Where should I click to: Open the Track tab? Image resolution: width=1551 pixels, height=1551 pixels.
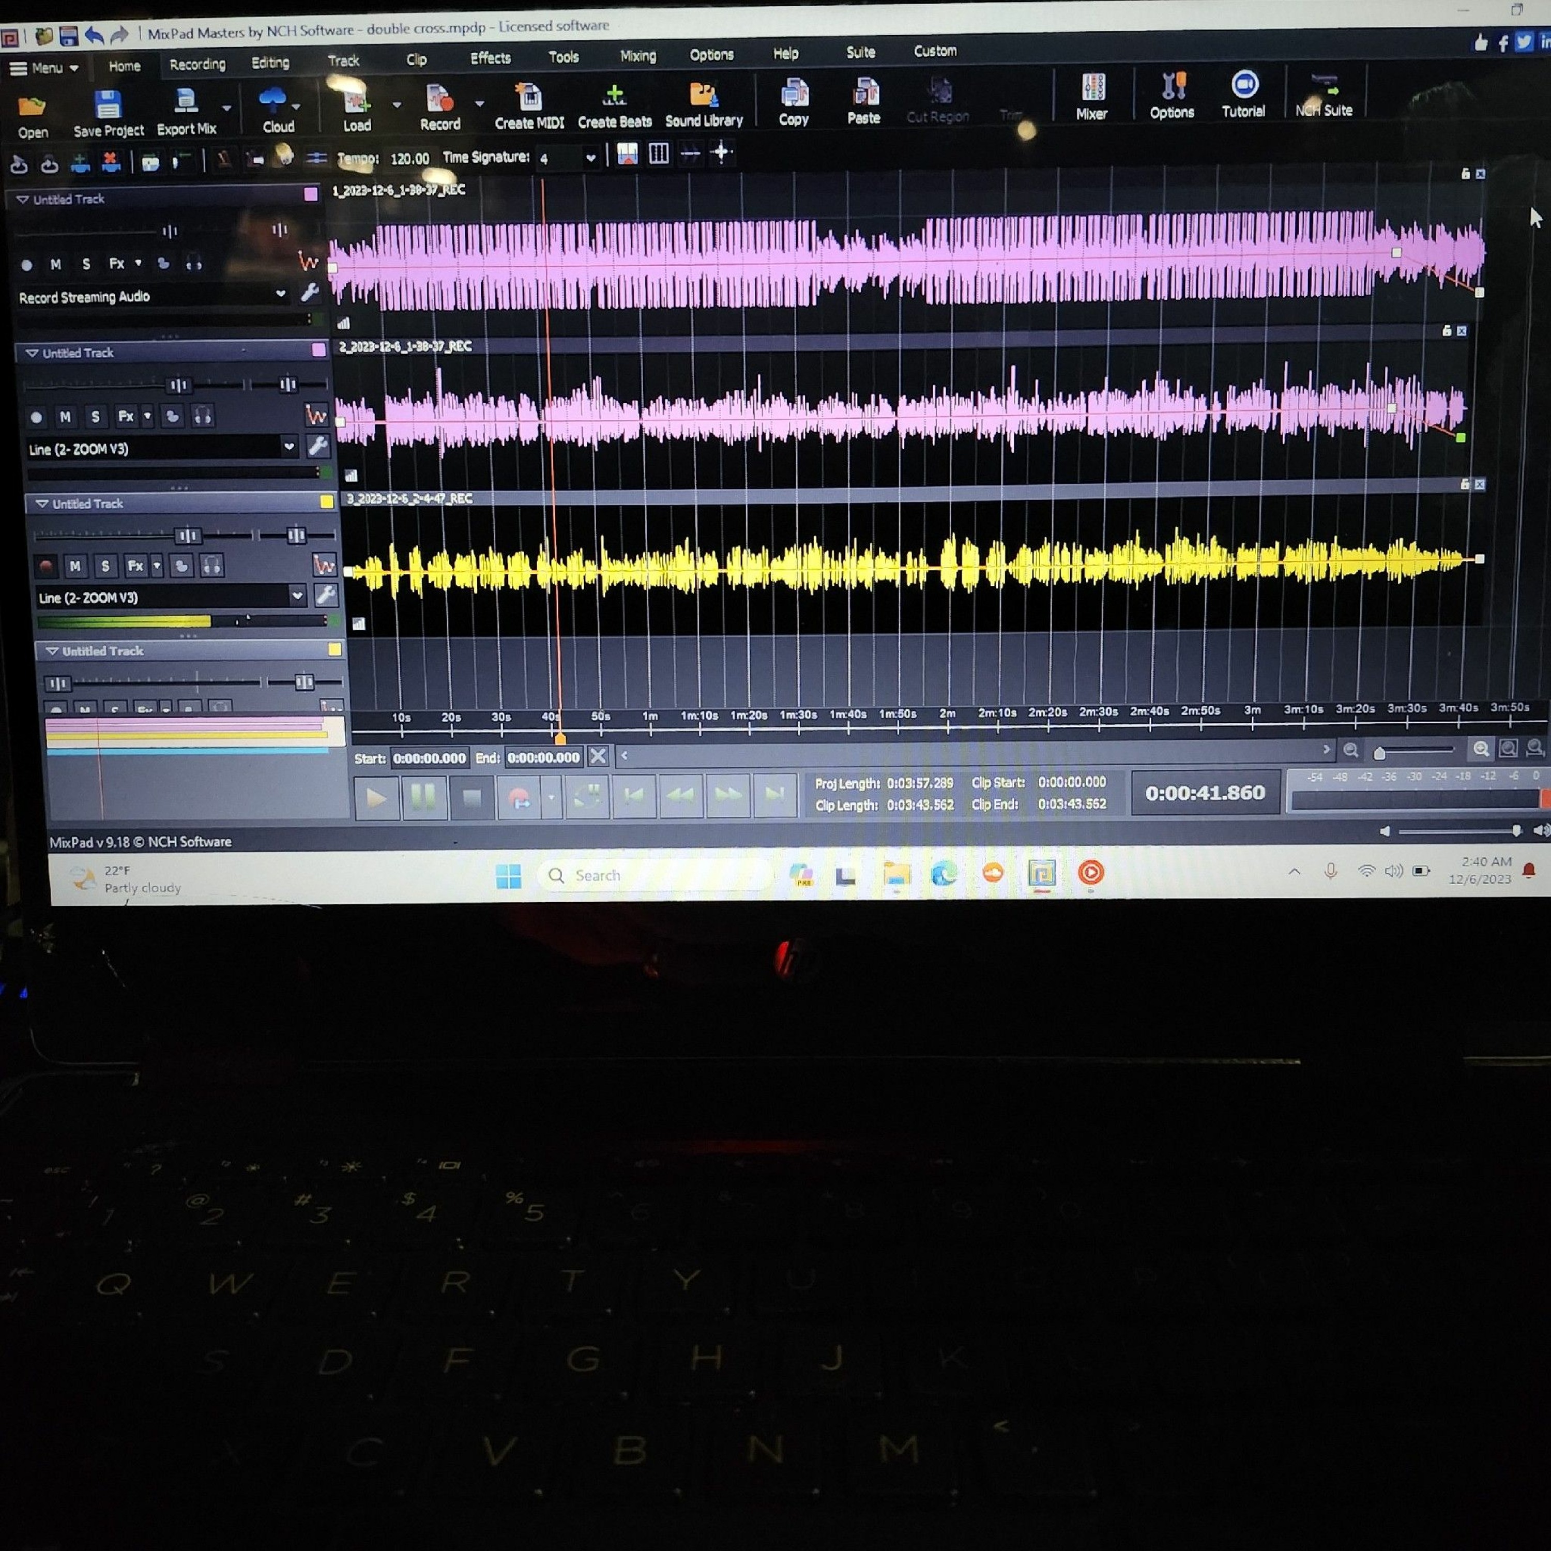point(344,61)
